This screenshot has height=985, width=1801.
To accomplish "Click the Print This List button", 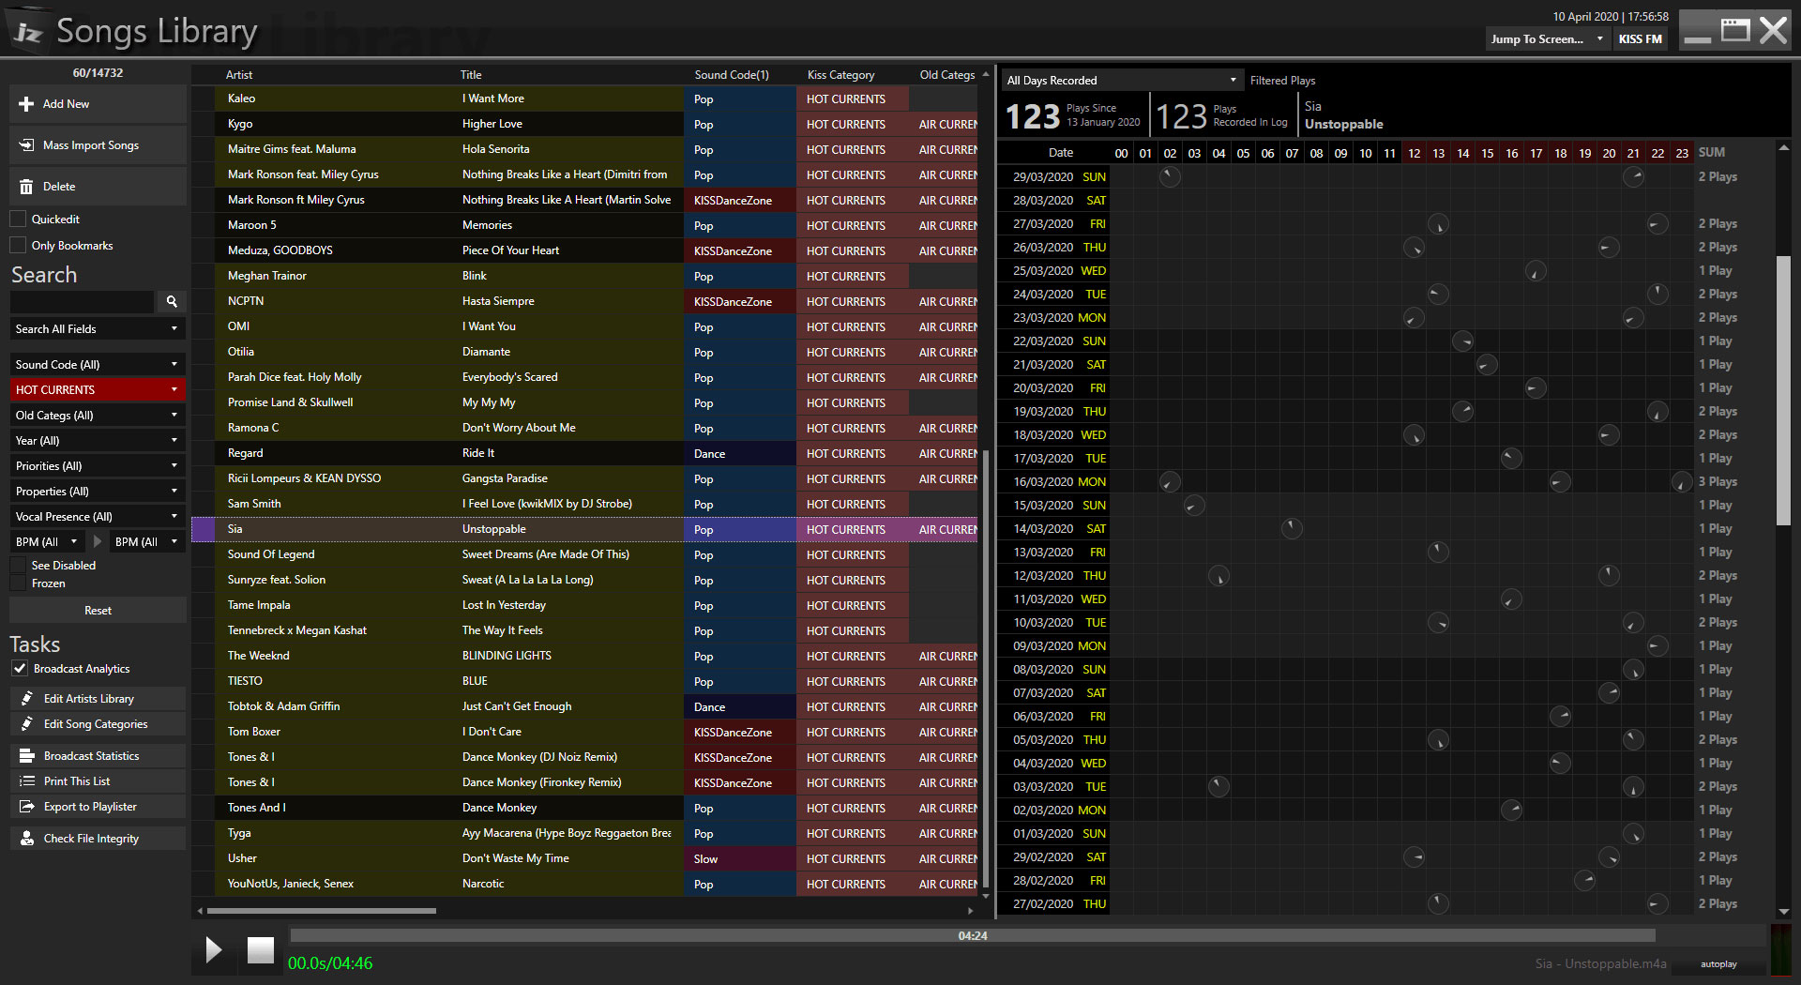I will click(77, 781).
